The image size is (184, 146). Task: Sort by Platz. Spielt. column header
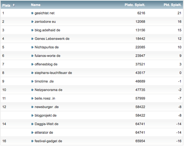[135, 5]
